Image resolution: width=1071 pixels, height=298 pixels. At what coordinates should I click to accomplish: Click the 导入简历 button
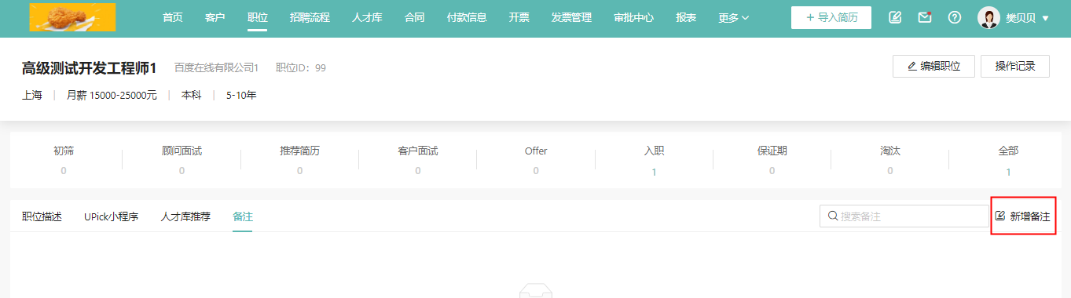[x=831, y=17]
